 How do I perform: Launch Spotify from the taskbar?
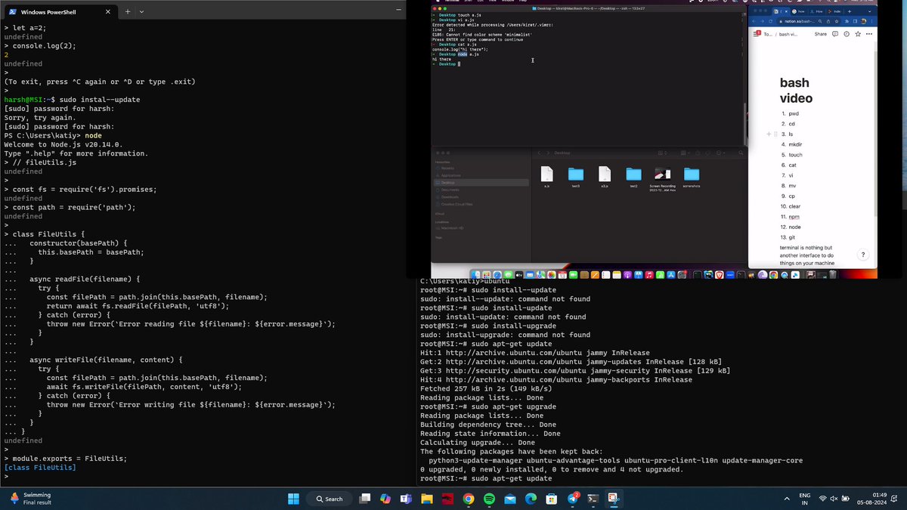(488, 499)
